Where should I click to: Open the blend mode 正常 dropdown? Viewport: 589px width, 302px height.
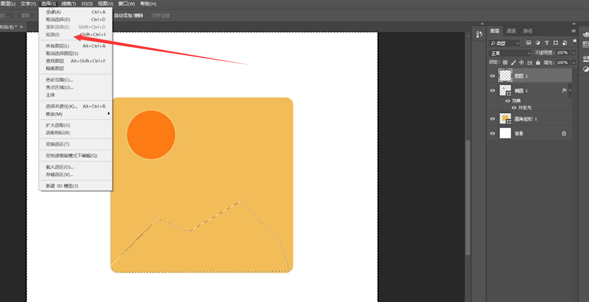[510, 53]
